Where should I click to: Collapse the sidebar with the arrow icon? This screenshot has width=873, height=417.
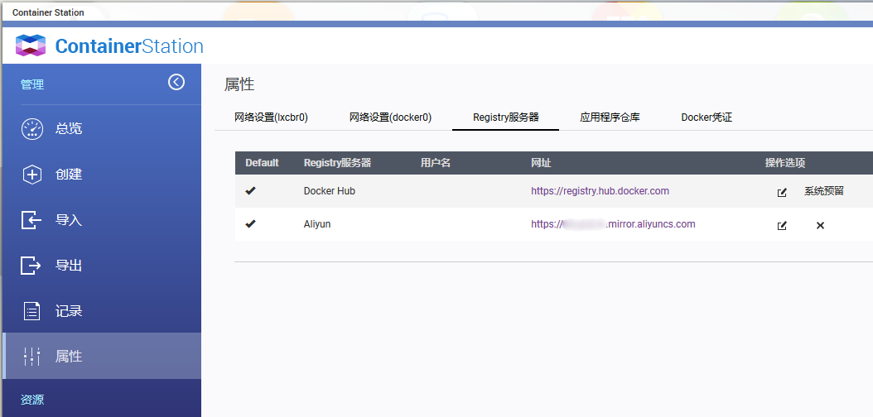(176, 82)
